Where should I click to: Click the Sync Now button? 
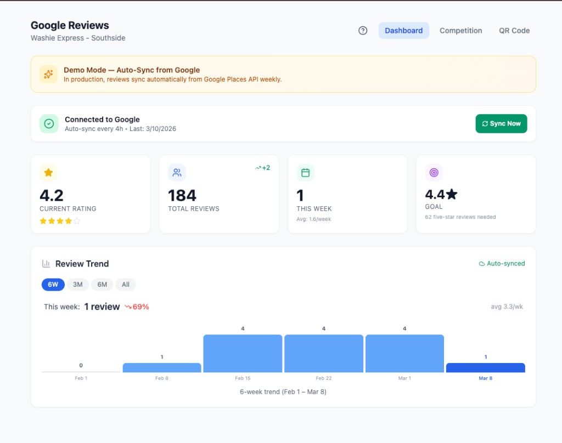pos(501,123)
